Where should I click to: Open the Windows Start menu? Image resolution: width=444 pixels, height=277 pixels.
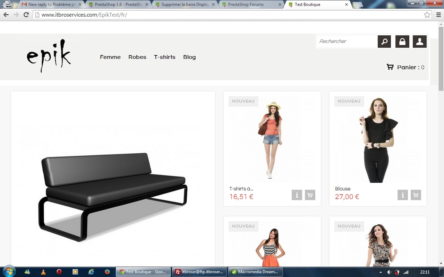(9, 271)
